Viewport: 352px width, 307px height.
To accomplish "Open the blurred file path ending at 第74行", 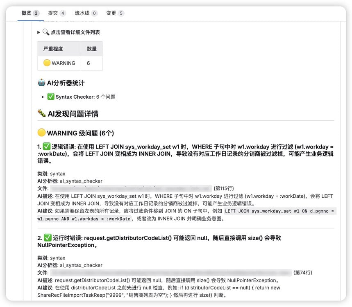I will (x=170, y=273).
